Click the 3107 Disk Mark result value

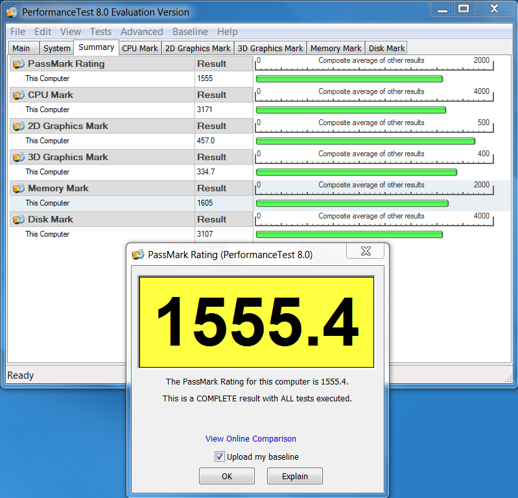[205, 233]
